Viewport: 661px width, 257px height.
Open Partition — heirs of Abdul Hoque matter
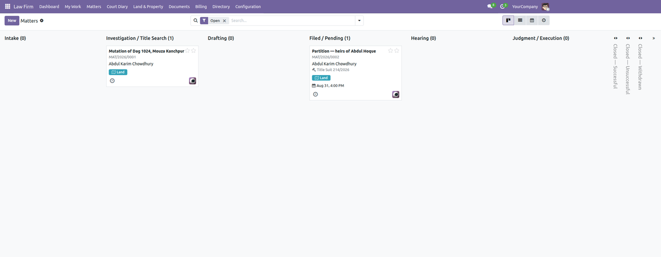tap(344, 51)
